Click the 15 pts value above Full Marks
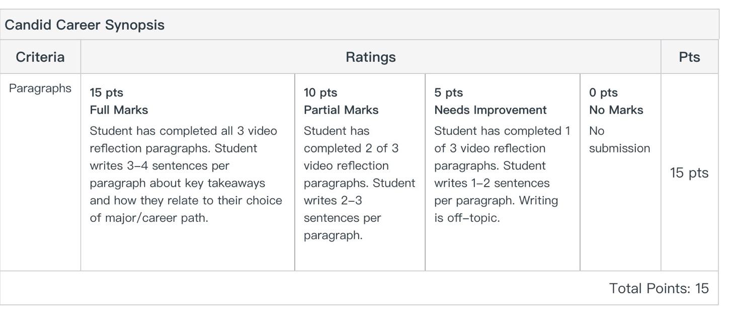Image resolution: width=729 pixels, height=323 pixels. click(106, 93)
